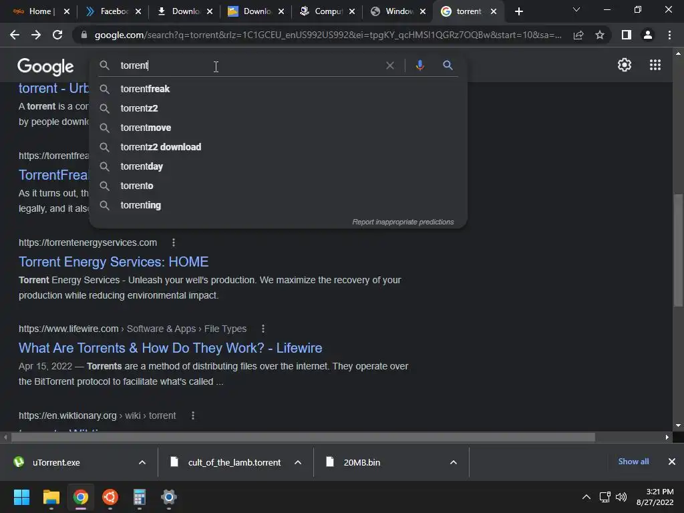Click Report inappropriate predictions
The image size is (684, 513).
pyautogui.click(x=403, y=222)
